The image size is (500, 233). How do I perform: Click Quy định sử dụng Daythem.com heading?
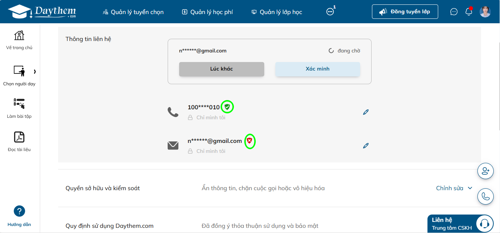pyautogui.click(x=110, y=226)
